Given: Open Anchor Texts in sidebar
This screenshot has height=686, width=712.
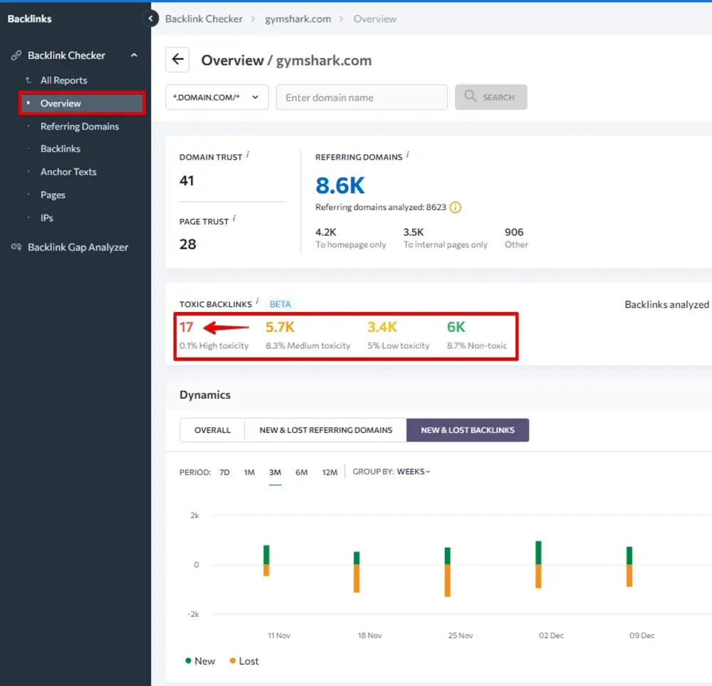Looking at the screenshot, I should pyautogui.click(x=68, y=172).
